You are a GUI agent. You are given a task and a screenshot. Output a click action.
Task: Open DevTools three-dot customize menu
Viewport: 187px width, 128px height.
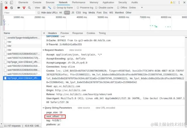point(179,3)
